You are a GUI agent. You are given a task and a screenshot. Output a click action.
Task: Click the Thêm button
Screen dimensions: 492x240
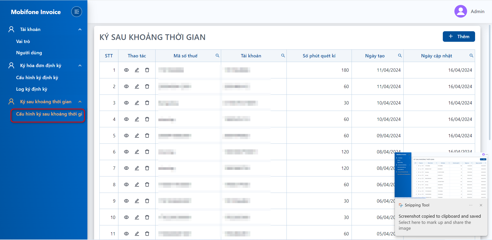(459, 36)
